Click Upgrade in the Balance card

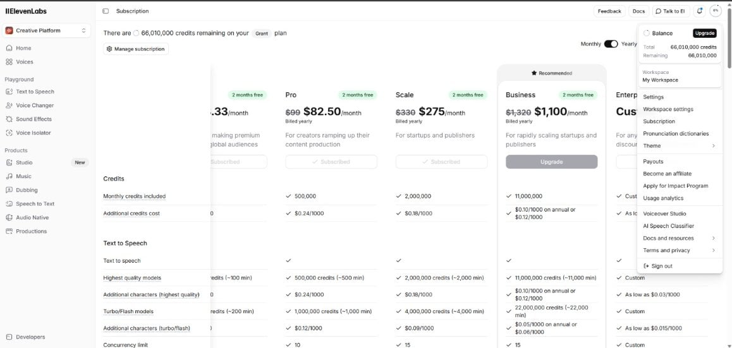704,33
